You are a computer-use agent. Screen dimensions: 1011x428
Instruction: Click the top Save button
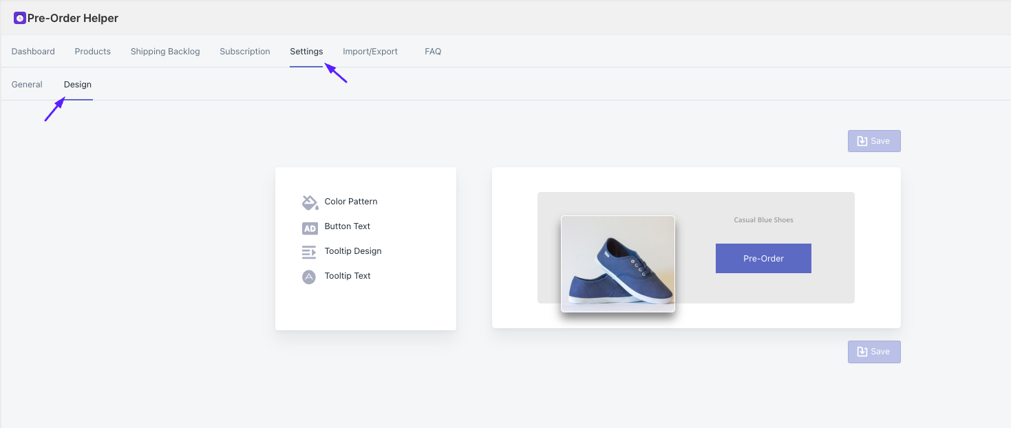pos(874,141)
